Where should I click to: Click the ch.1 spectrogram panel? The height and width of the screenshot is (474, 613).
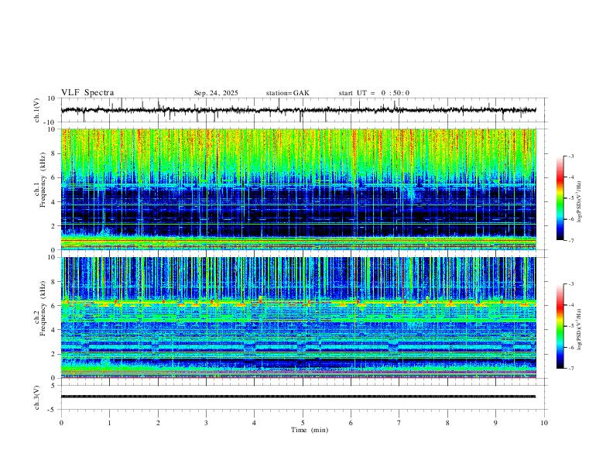298,189
